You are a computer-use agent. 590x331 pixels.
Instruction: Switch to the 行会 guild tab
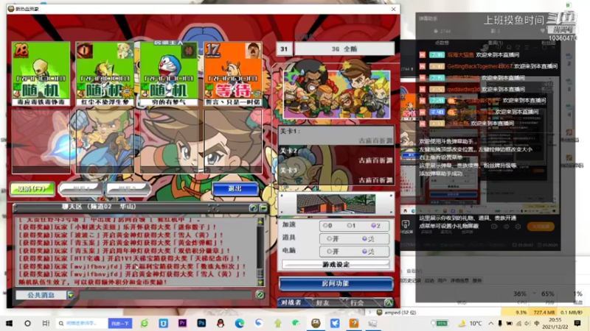point(357,302)
